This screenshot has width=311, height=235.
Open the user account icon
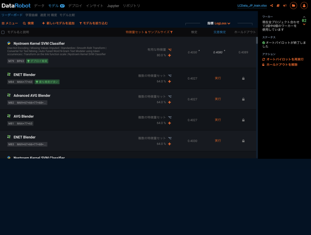304,5
